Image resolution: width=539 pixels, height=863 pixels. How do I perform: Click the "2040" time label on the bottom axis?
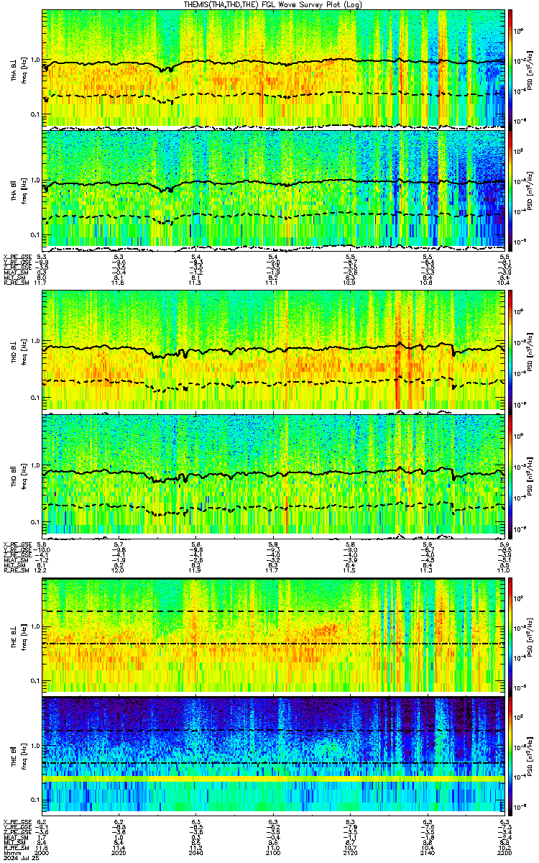tap(197, 853)
